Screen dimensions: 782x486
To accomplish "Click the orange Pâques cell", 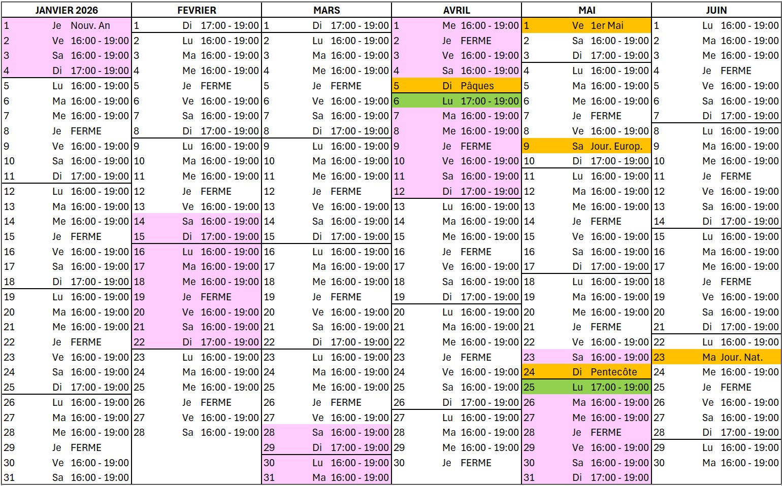I will point(477,86).
